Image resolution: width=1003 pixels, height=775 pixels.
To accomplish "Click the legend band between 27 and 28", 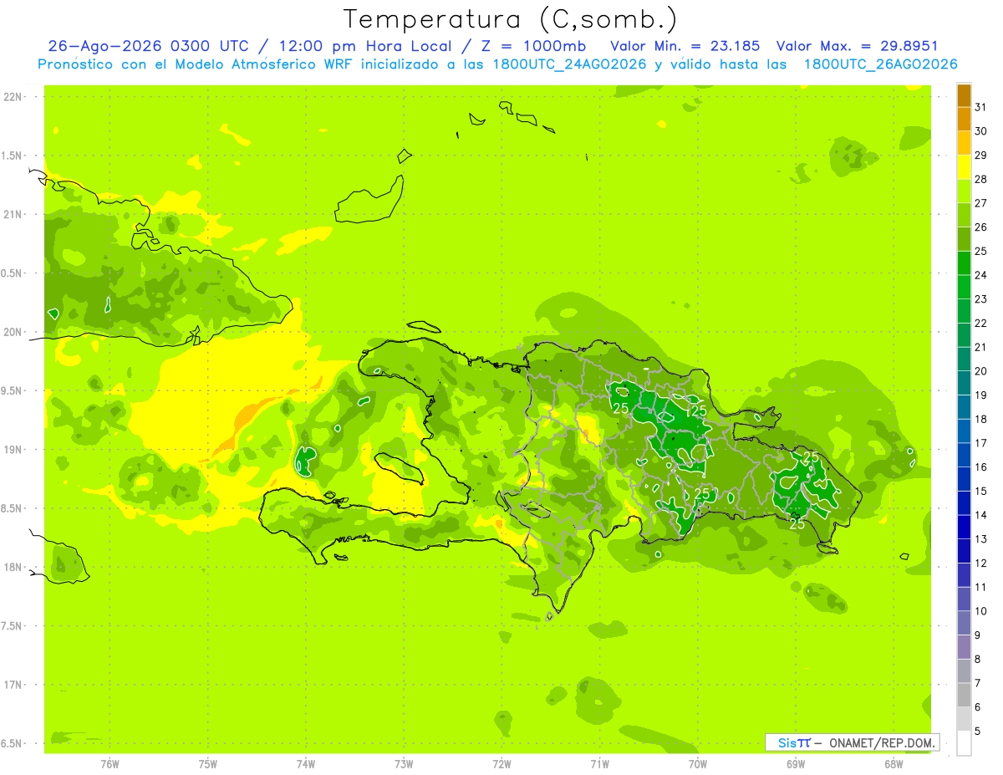I will click(x=964, y=191).
